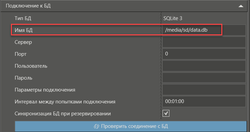250x132 pixels.
Task: Select the Пароль label
Action: (x=24, y=78)
